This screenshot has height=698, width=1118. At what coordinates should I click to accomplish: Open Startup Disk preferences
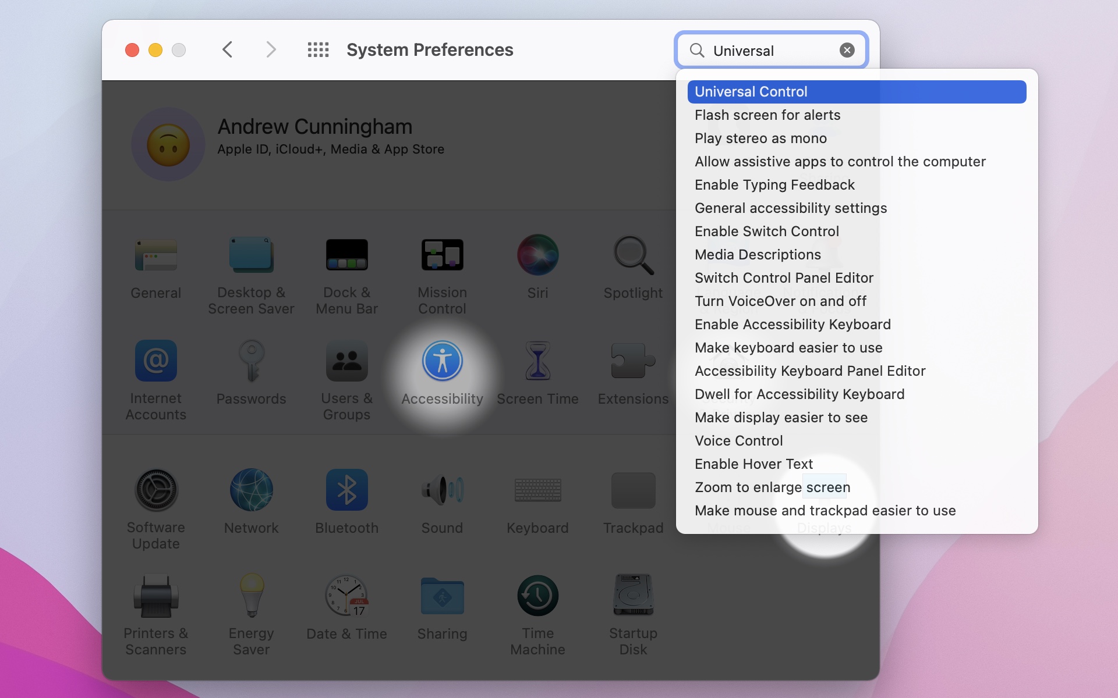tap(633, 596)
